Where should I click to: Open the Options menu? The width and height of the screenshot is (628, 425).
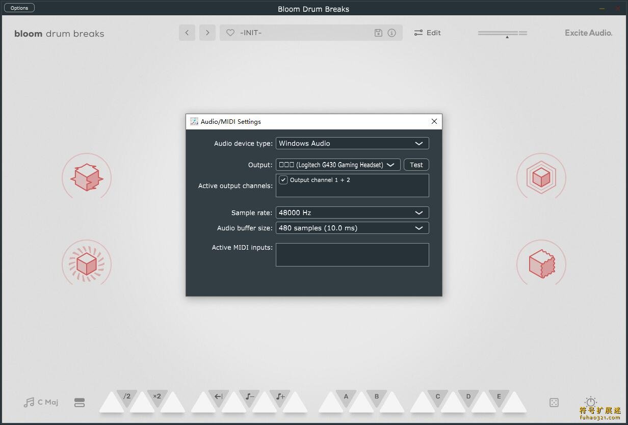[19, 8]
